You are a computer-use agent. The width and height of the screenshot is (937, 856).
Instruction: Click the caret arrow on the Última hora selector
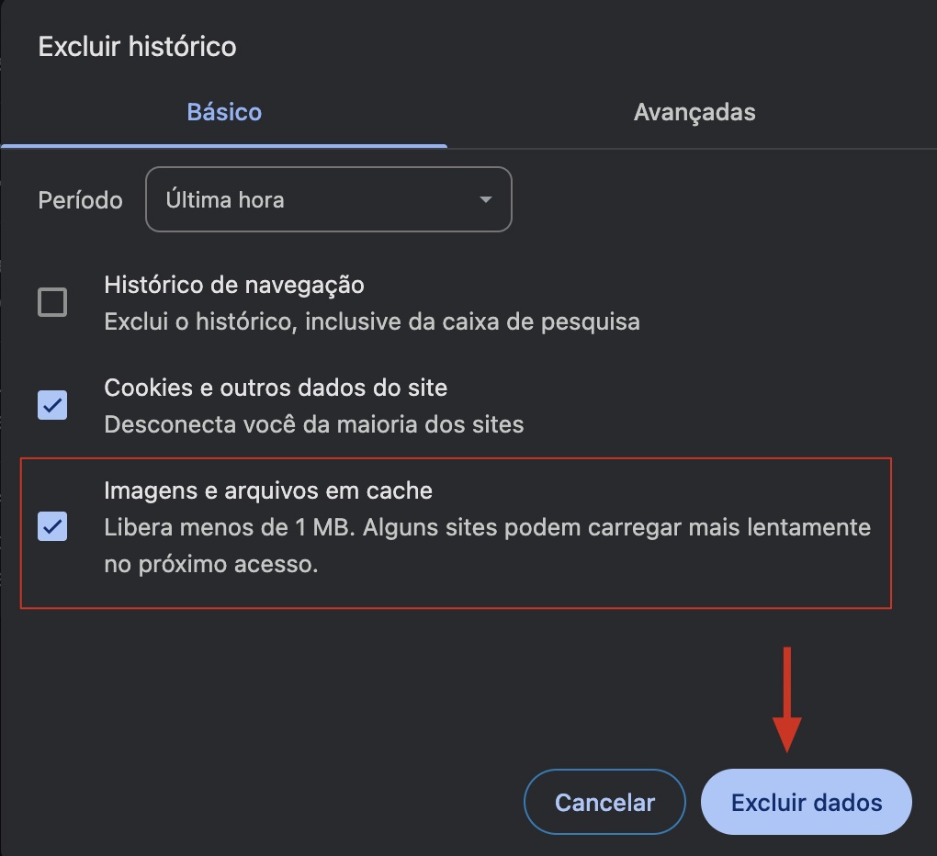(486, 199)
